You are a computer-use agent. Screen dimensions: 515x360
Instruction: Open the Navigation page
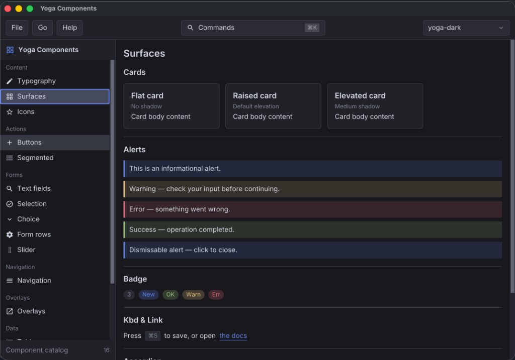(55, 281)
